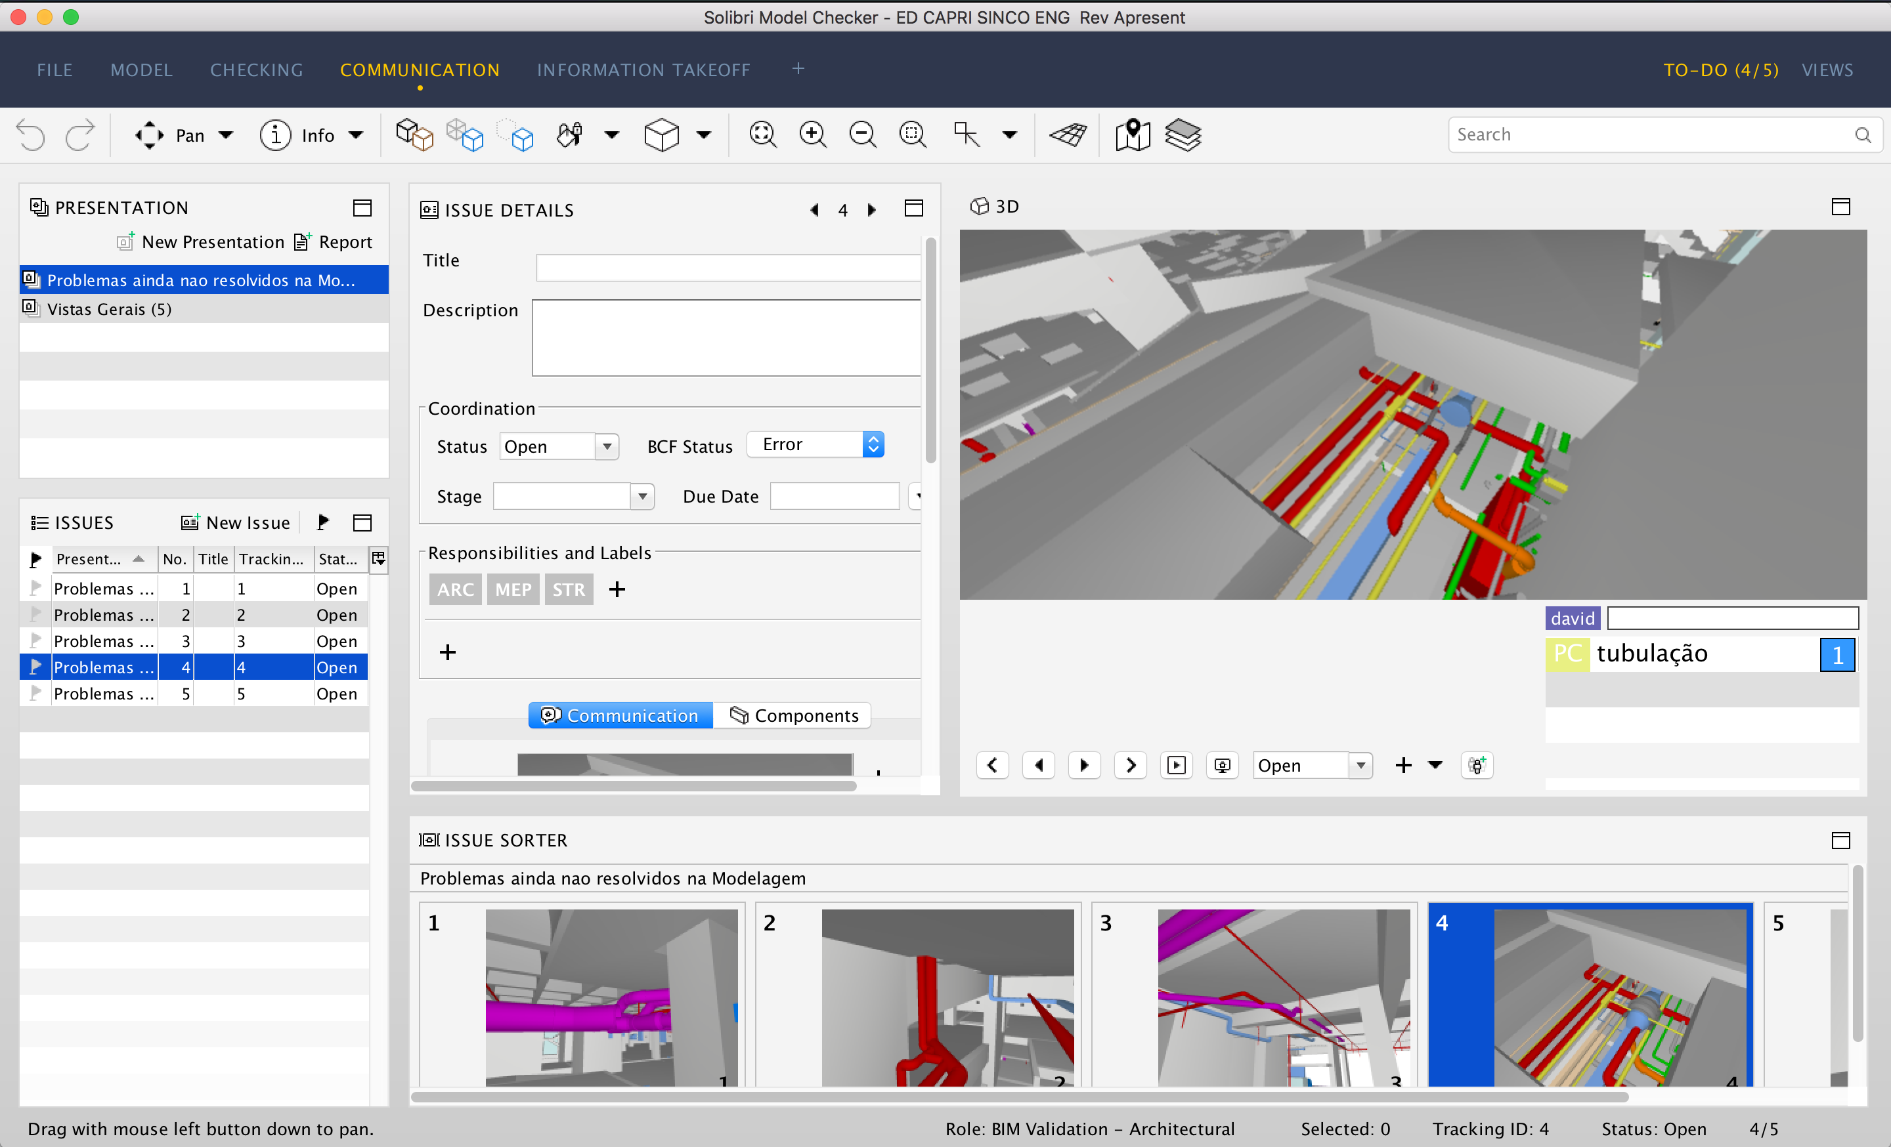The image size is (1891, 1147).
Task: Toggle the ARC responsibility label
Action: (455, 589)
